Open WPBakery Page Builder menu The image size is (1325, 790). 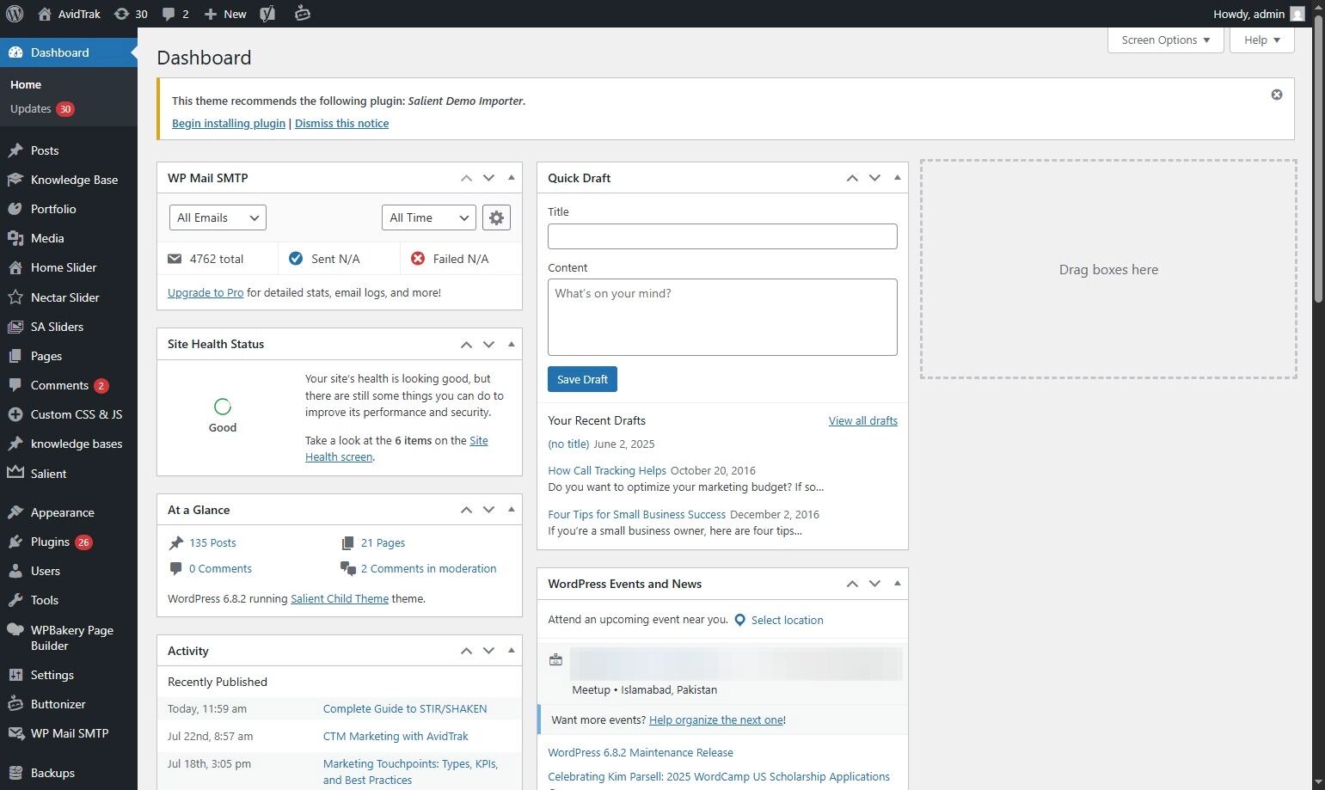(69, 638)
